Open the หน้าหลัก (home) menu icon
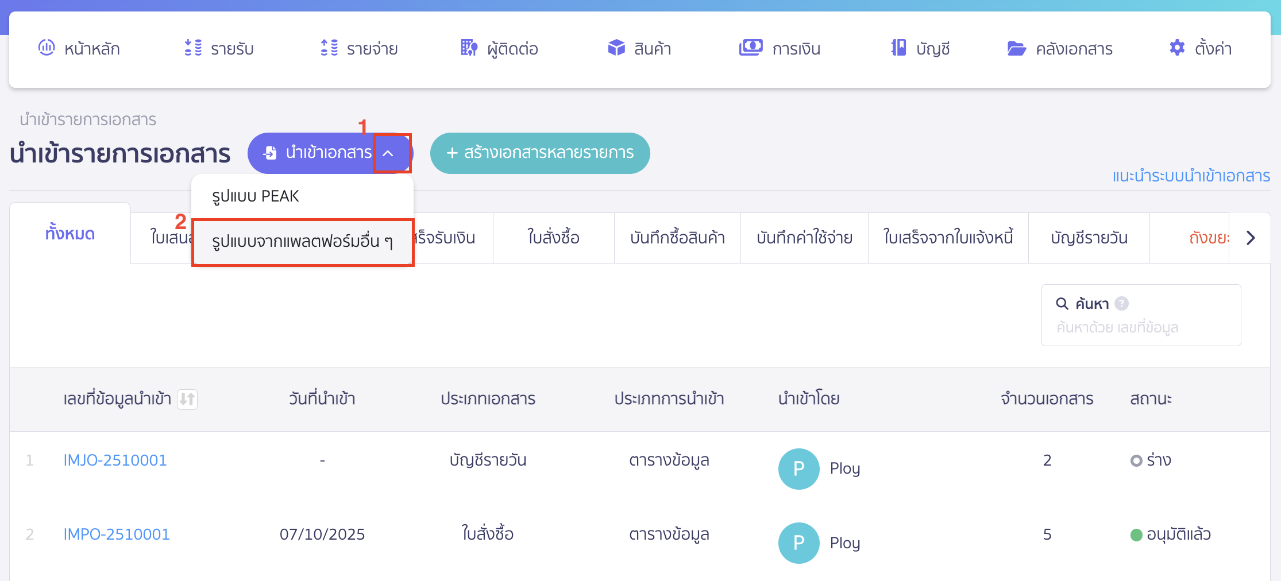 tap(48, 48)
